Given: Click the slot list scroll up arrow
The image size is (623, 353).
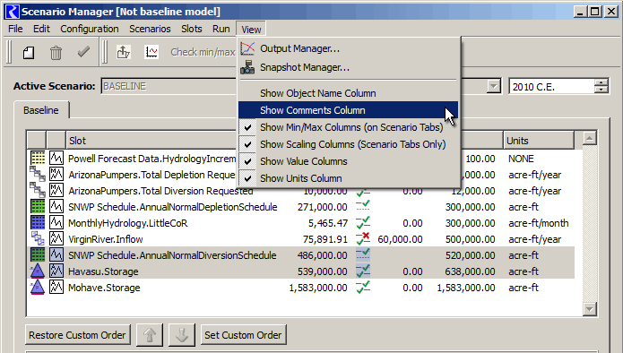Looking at the screenshot, I should click(x=589, y=139).
